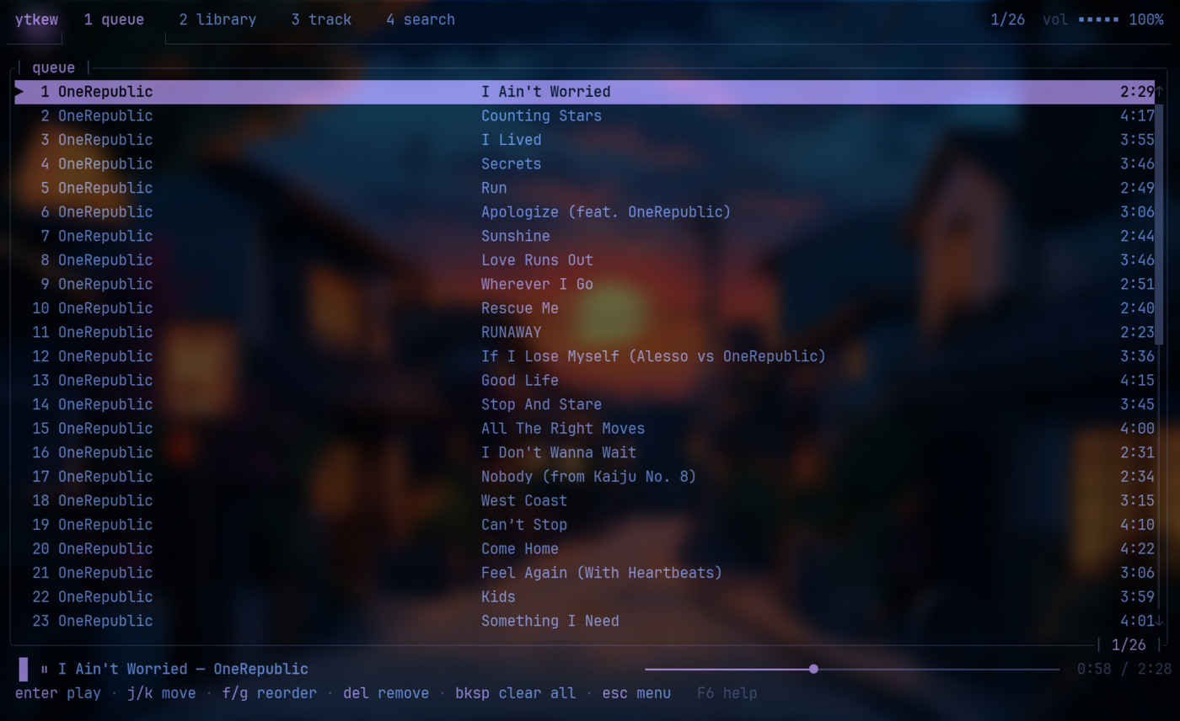Select the track Good Life
Image resolution: width=1180 pixels, height=721 pixels.
tap(584, 380)
